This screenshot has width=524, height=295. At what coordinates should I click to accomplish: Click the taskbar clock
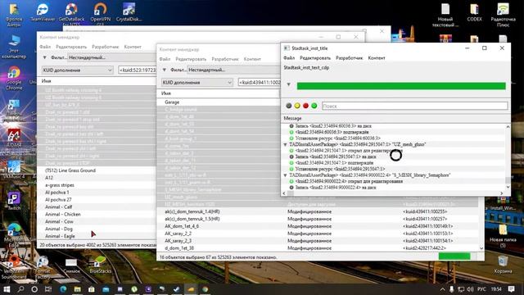pyautogui.click(x=496, y=289)
